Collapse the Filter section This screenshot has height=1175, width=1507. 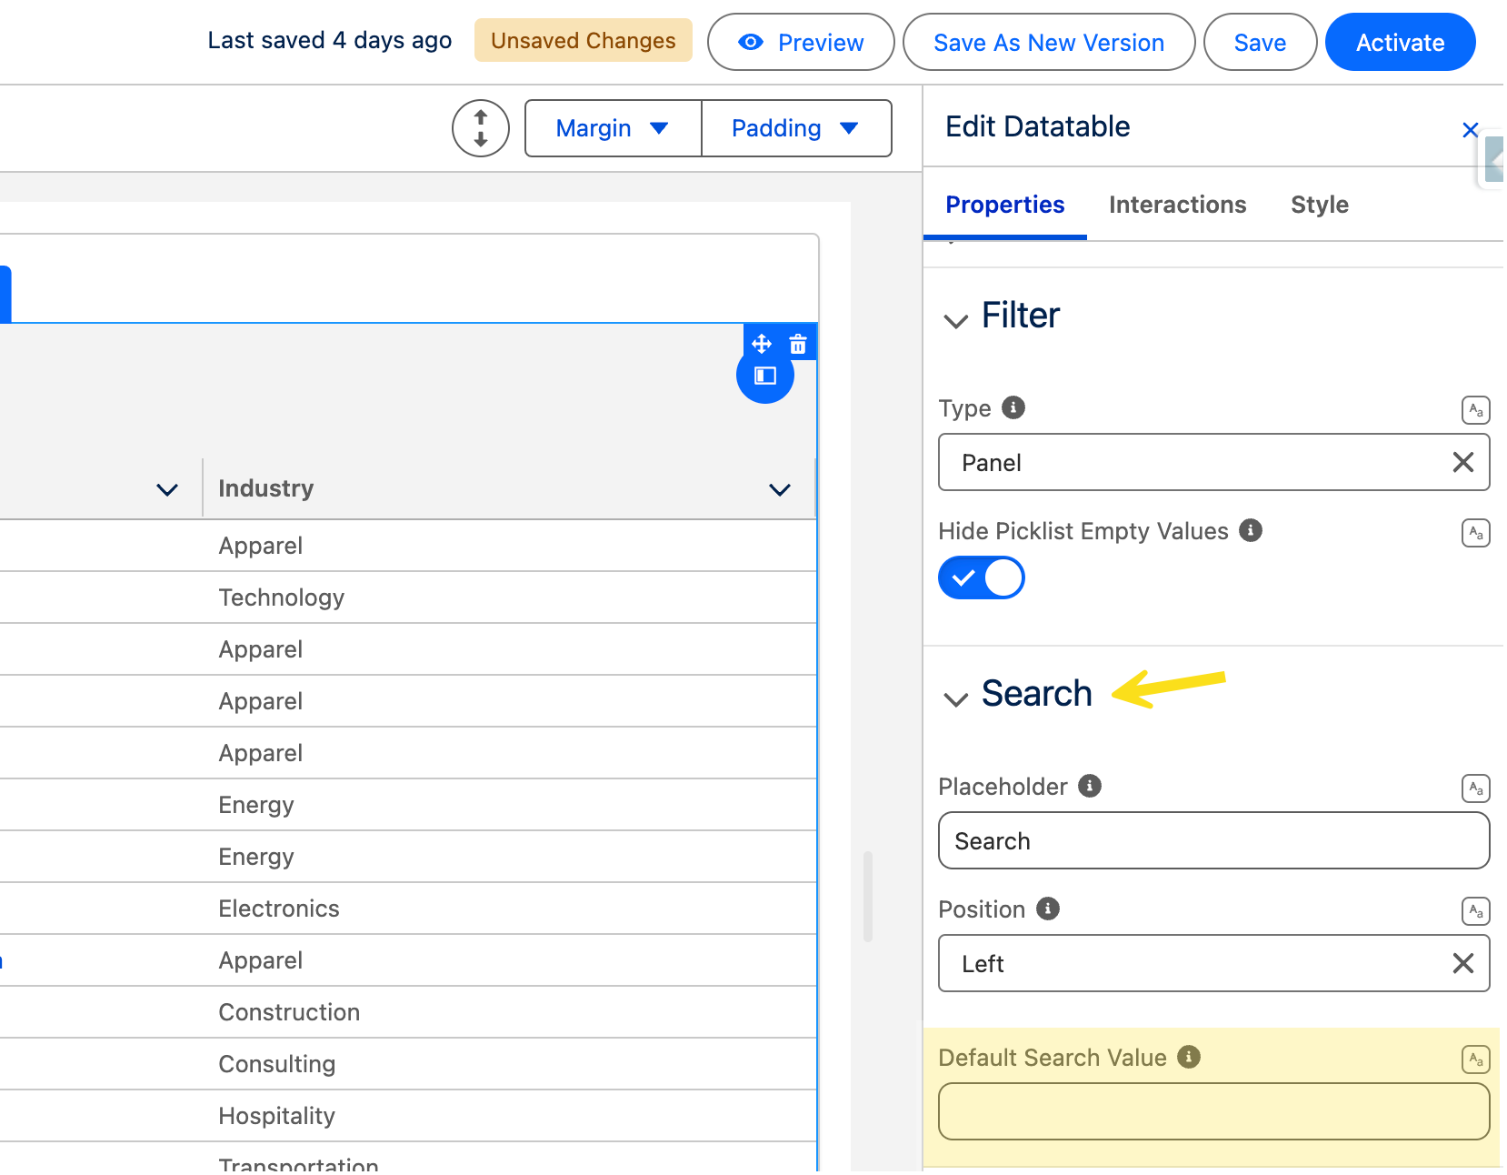coord(955,320)
